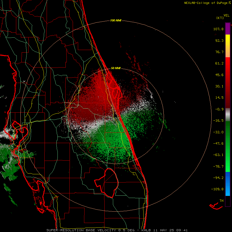Click the -16.5 velocity scale value
The width and height of the screenshot is (232, 232).
[218, 121]
